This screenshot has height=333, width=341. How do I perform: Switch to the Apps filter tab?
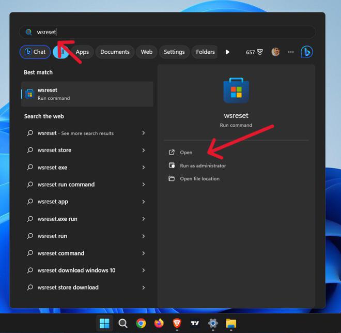click(x=82, y=52)
